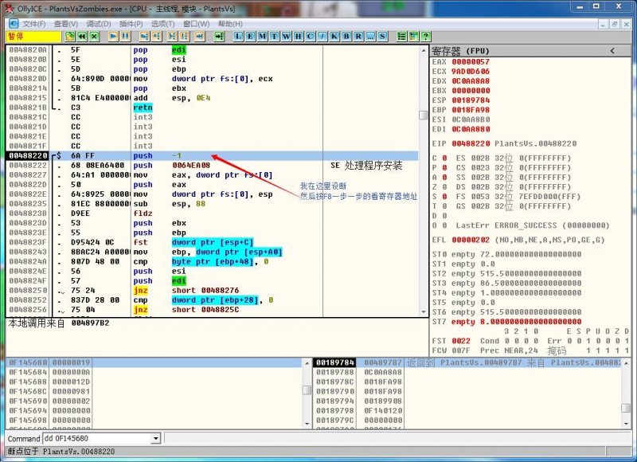Click the 暂停 paused status indicator

[33, 37]
